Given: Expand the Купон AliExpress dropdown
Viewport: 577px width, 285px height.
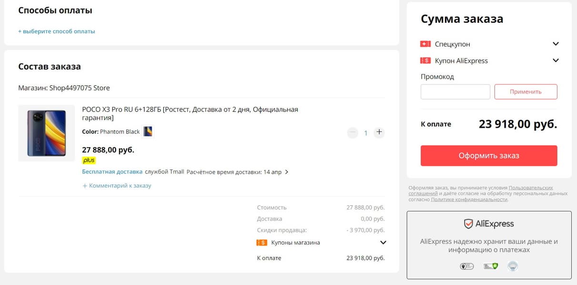Looking at the screenshot, I should click(x=556, y=60).
